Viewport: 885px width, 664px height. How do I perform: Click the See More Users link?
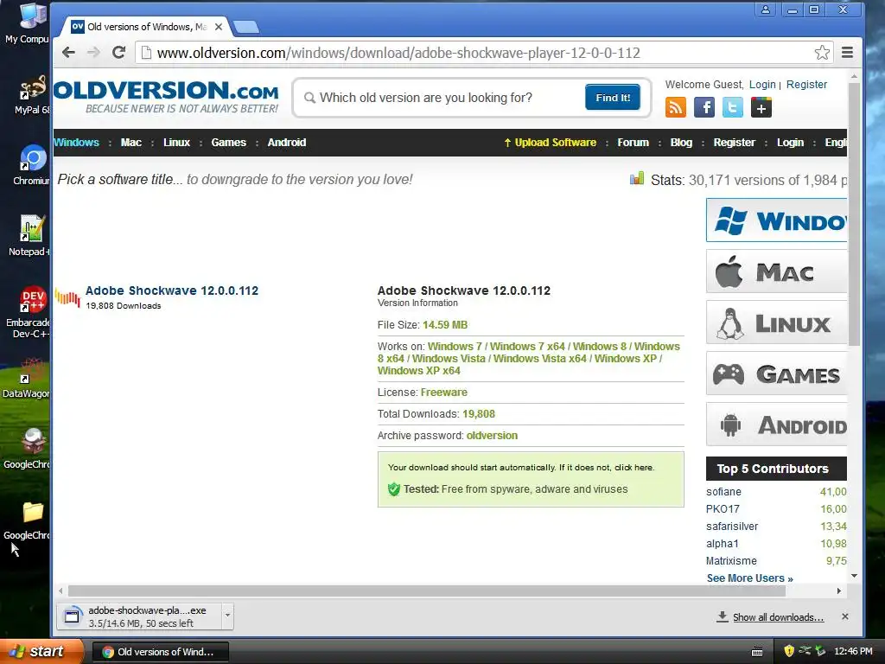tap(749, 578)
